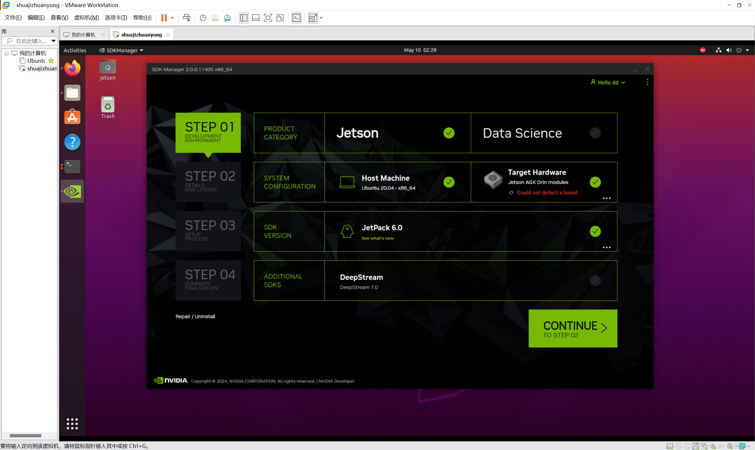Screen dimensions: 755x450
Task: Click the CONTINUE TO STEP 02 button
Action: (x=572, y=328)
